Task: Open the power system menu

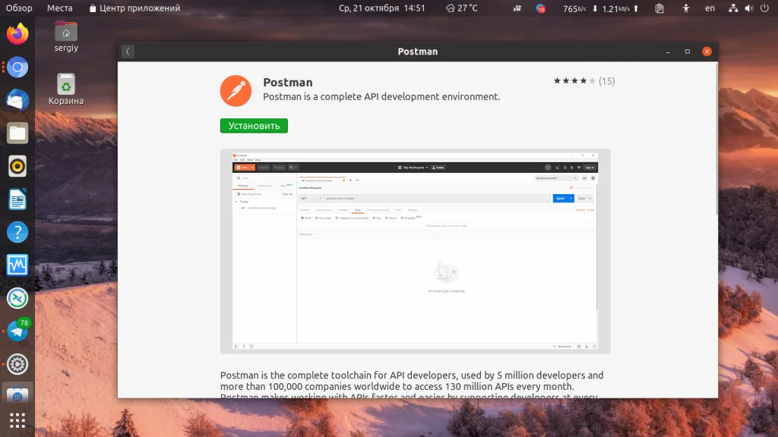Action: point(764,8)
